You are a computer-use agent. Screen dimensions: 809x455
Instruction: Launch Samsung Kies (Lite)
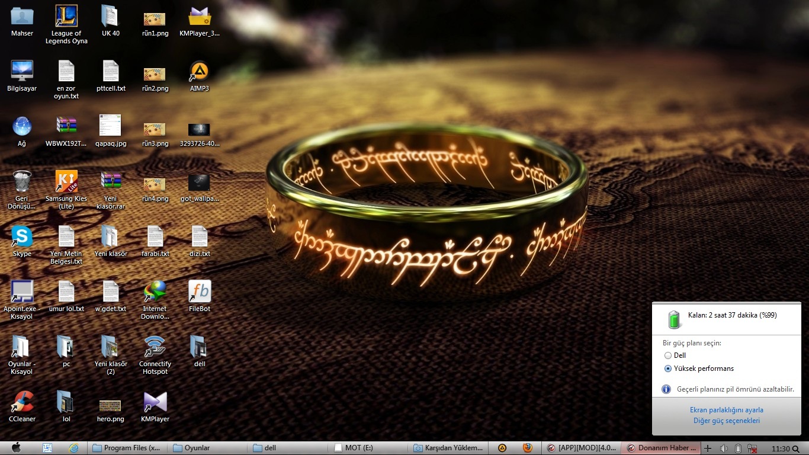point(66,190)
